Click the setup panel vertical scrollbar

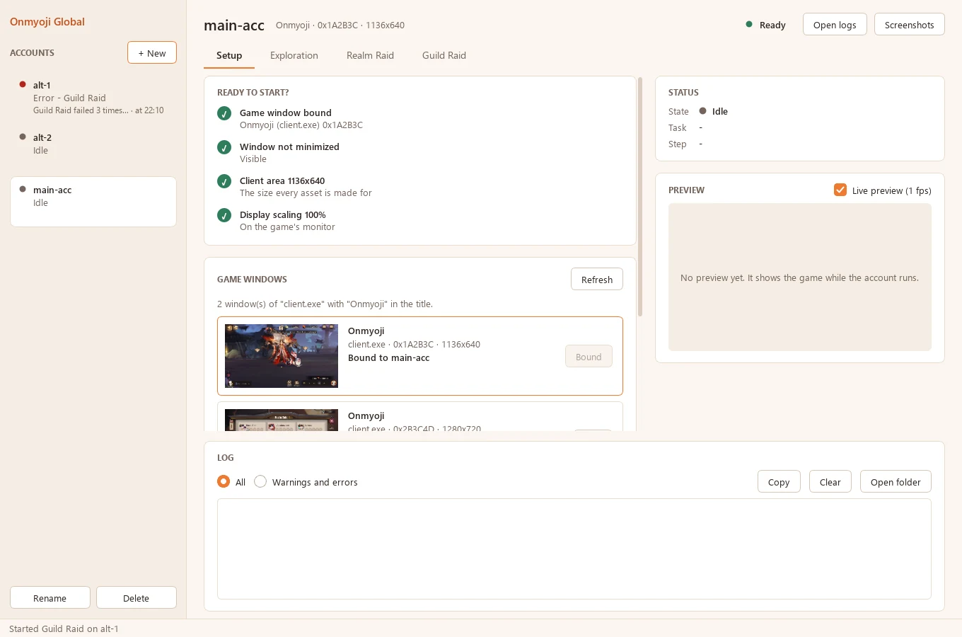click(x=640, y=197)
